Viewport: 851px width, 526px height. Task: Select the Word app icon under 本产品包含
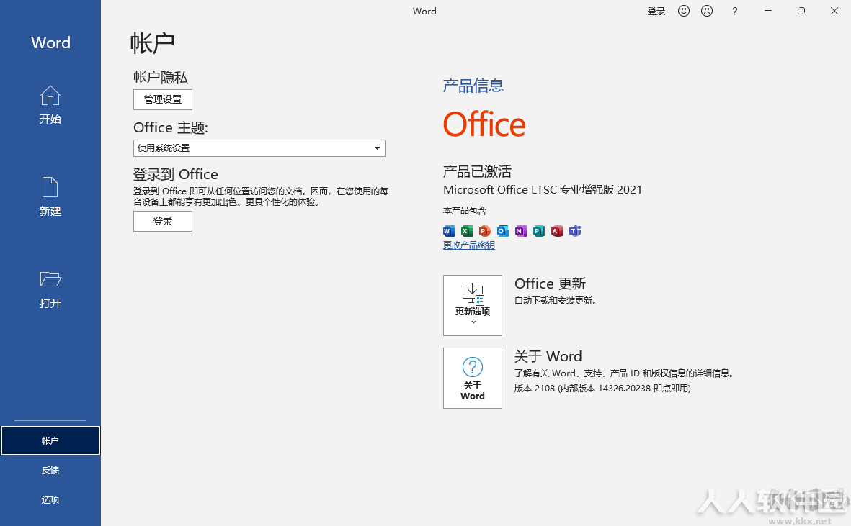tap(448, 231)
